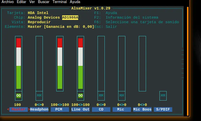Click 'Seleccione una tarjeta de sonido' text
The image size is (201, 121).
[142, 22]
